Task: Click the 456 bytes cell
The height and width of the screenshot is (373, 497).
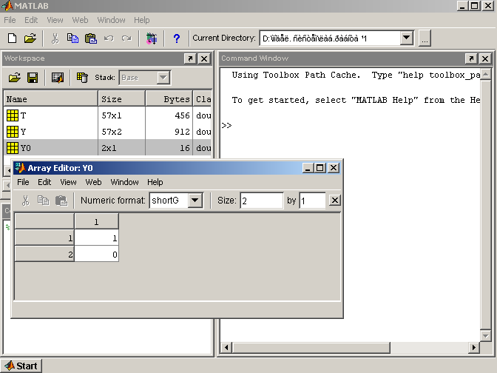Action: point(169,115)
